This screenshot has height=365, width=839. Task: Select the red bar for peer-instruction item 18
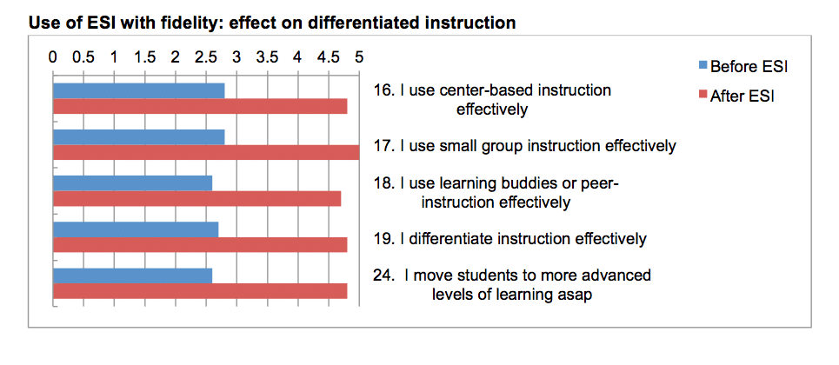[196, 198]
